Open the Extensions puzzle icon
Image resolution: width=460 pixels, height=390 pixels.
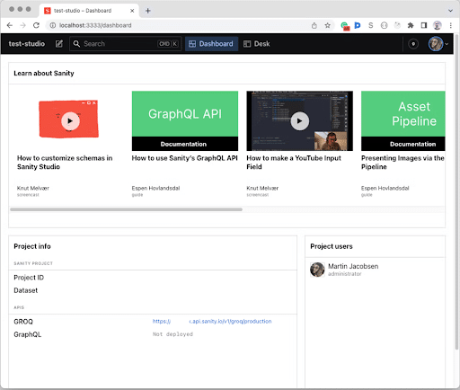(411, 25)
